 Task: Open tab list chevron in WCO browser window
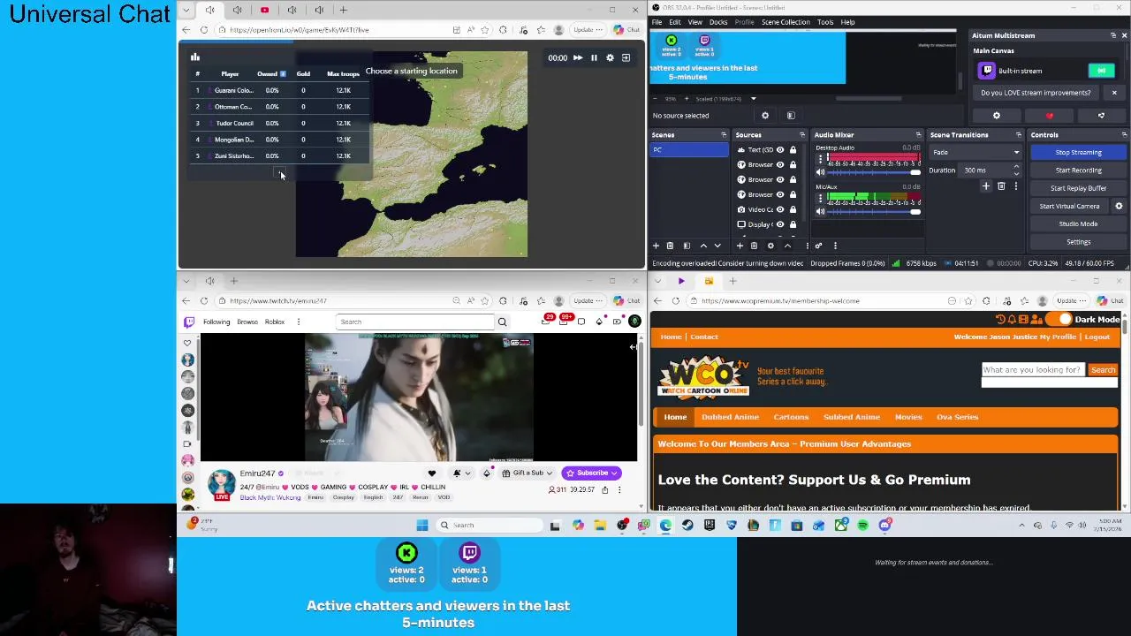(x=657, y=281)
